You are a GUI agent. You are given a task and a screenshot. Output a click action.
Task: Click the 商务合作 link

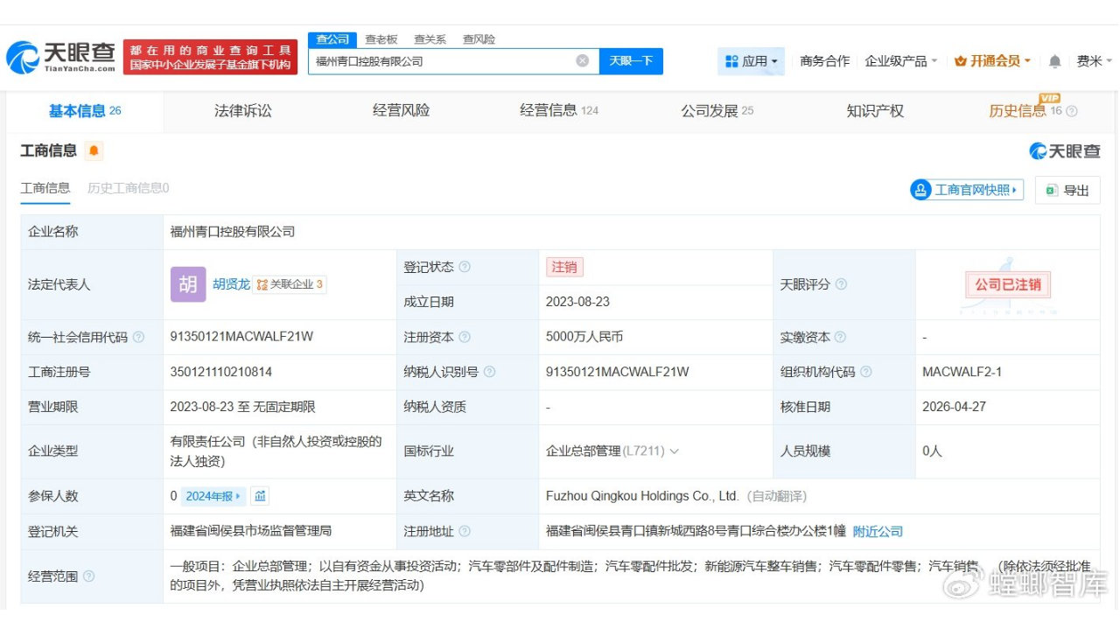click(x=824, y=61)
